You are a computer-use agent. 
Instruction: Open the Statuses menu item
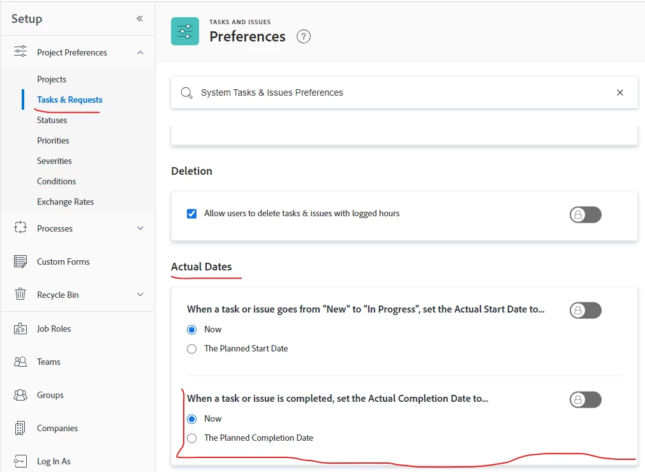[x=52, y=120]
